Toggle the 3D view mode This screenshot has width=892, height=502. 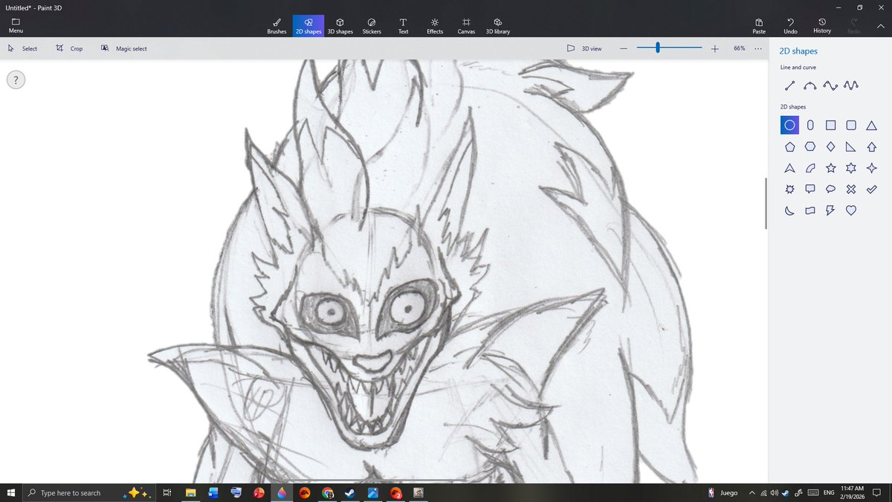[x=584, y=48]
